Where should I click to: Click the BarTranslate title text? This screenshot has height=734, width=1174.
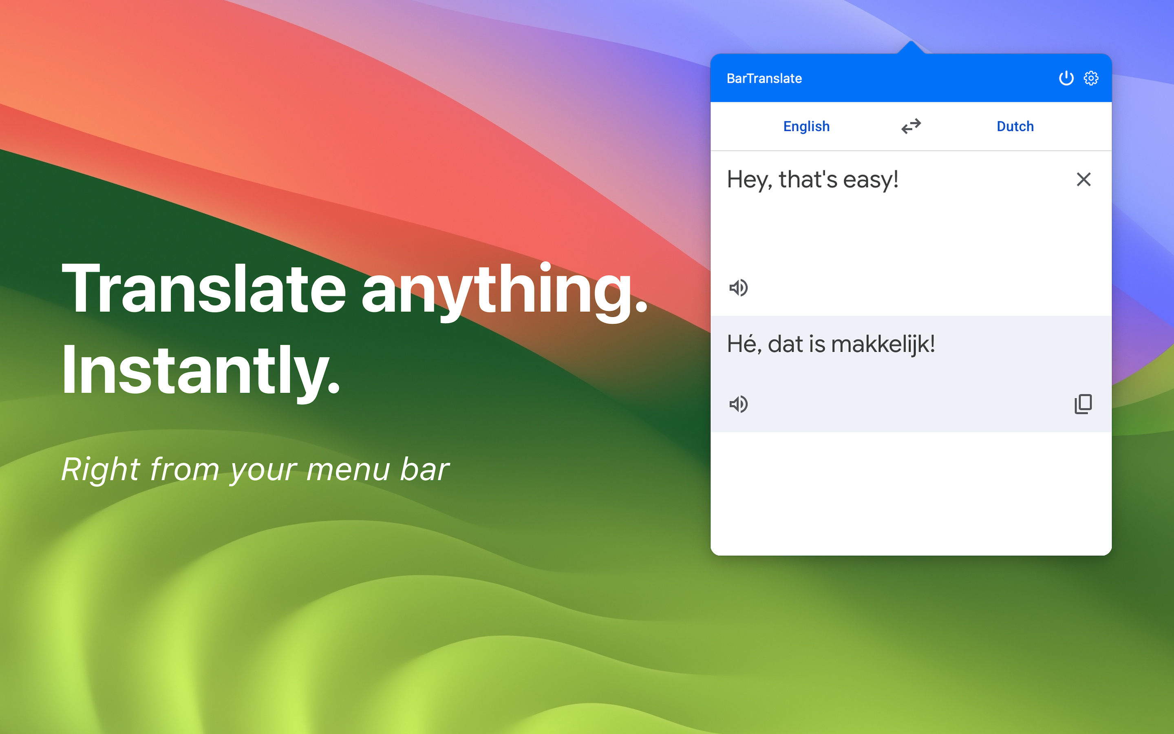tap(764, 78)
